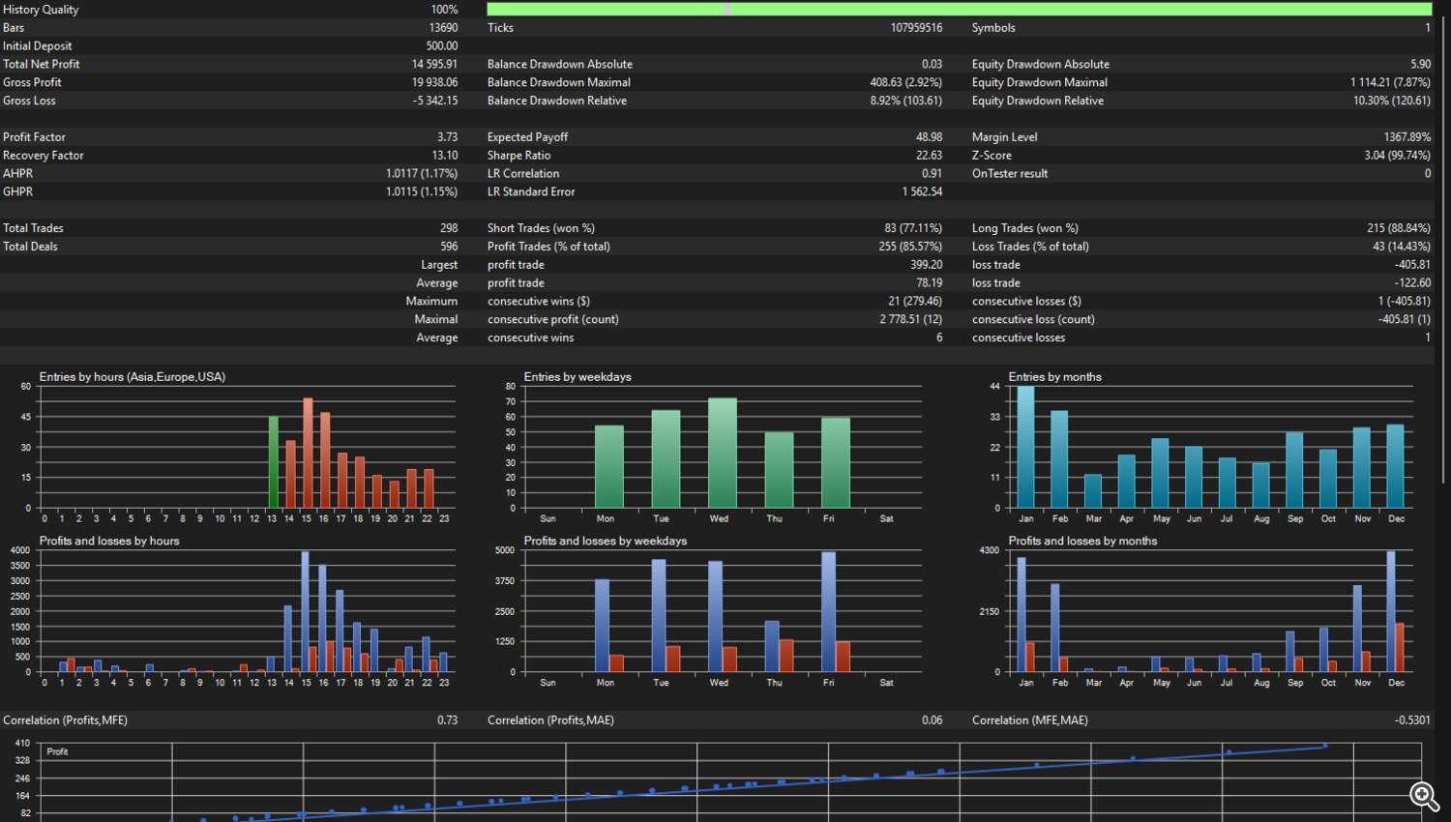Viewport: 1451px width, 822px height.
Task: Click the Profits and losses by months title
Action: coord(1082,542)
